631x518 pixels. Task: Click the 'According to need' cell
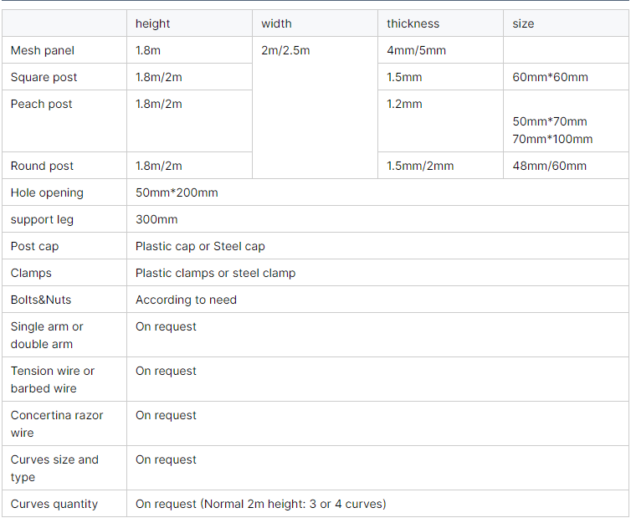(x=377, y=300)
